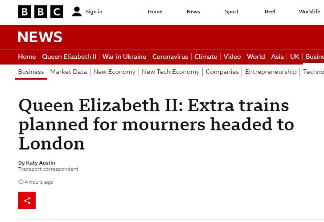
Task: Open the Video news section
Action: click(232, 57)
